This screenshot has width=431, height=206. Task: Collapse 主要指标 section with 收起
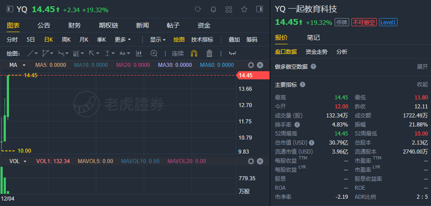point(422,84)
